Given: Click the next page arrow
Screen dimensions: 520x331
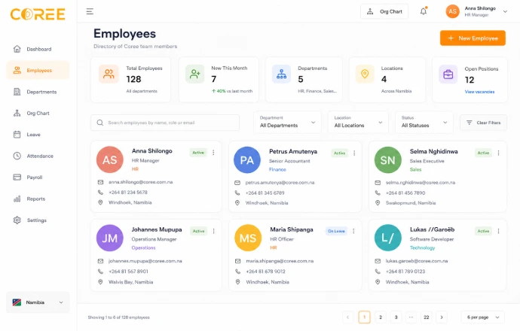Looking at the screenshot, I should [442, 317].
